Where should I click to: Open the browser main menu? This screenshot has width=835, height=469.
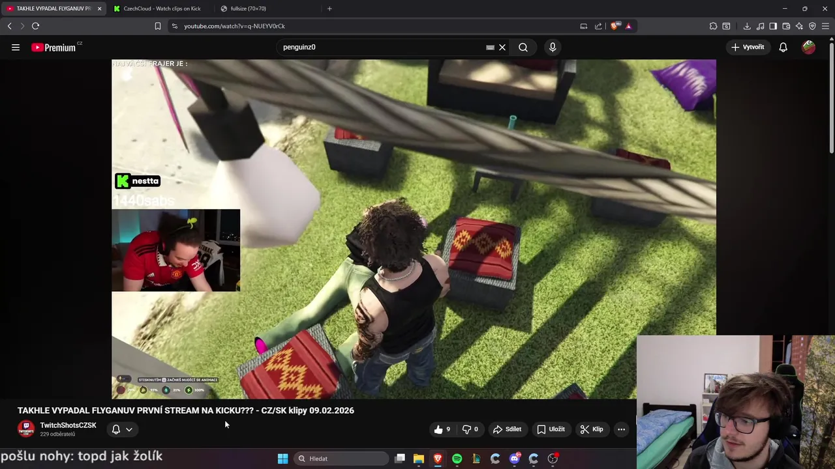tap(826, 26)
